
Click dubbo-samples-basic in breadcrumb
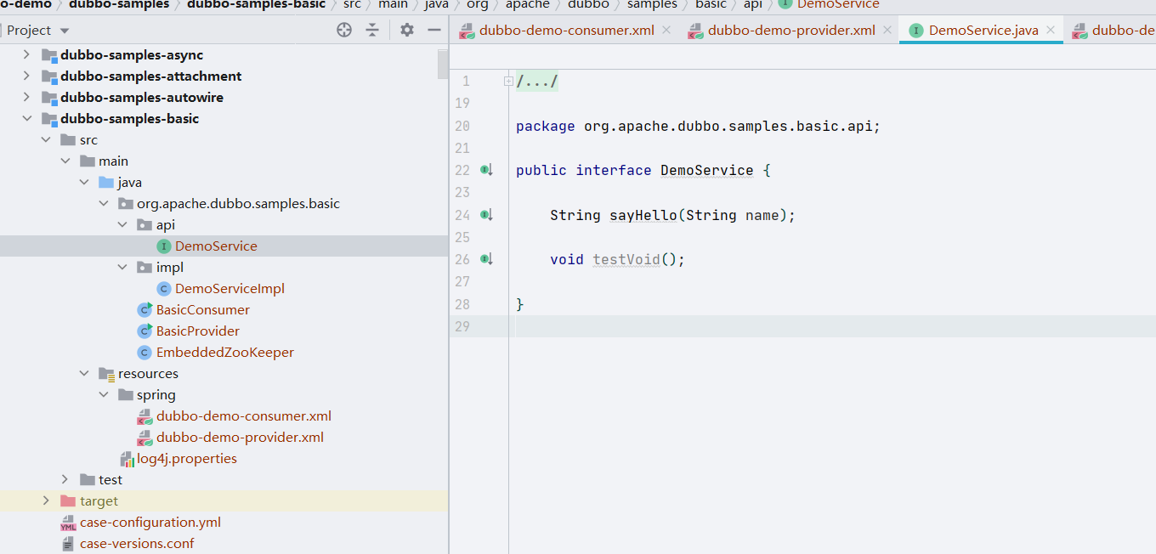[256, 4]
